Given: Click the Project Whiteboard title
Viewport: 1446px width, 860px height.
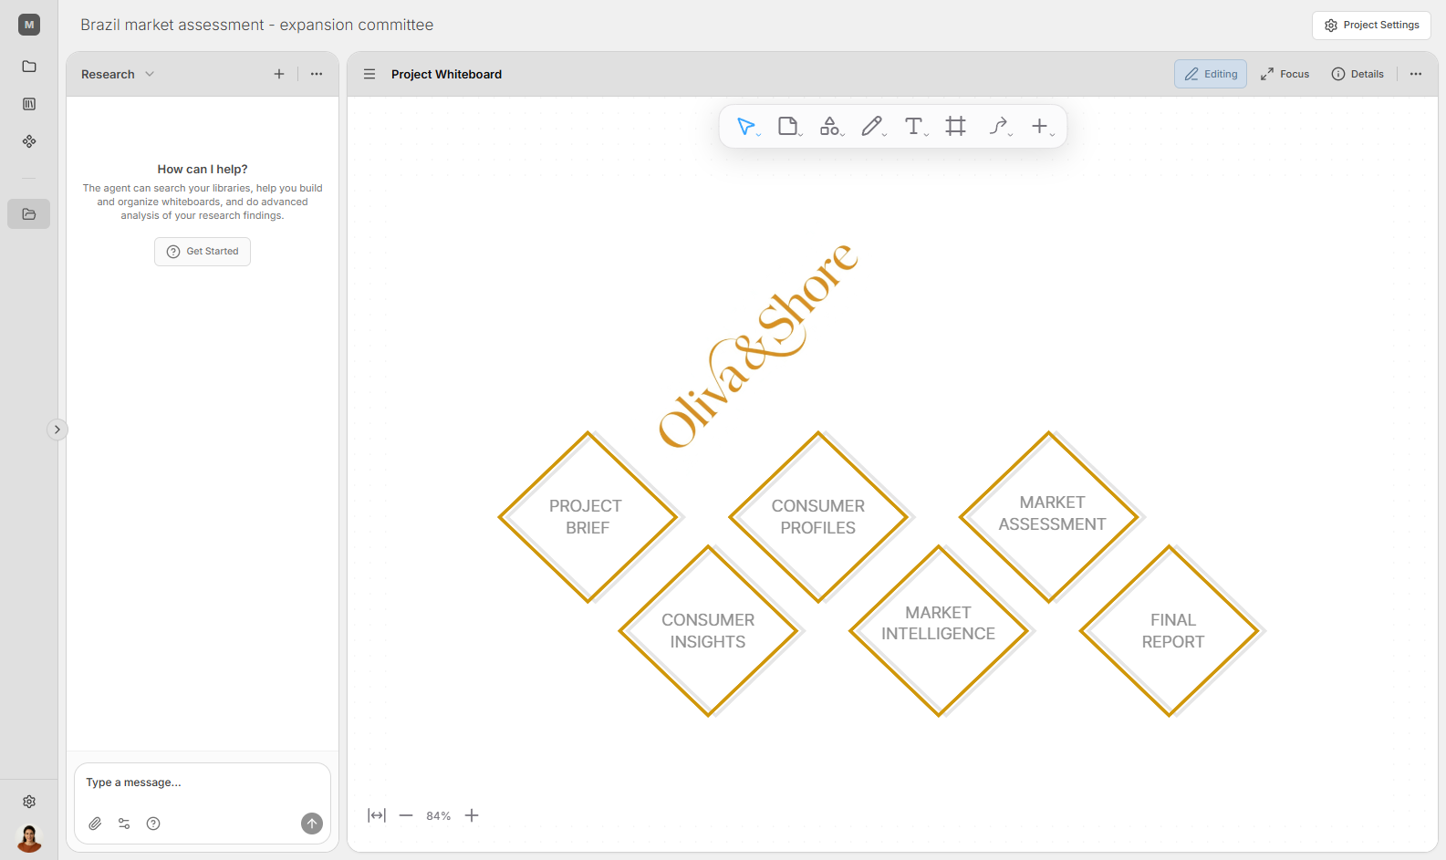Looking at the screenshot, I should (x=446, y=74).
